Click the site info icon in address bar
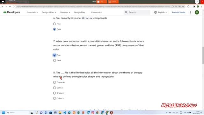The width and height of the screenshot is (204, 115). click(x=14, y=6)
